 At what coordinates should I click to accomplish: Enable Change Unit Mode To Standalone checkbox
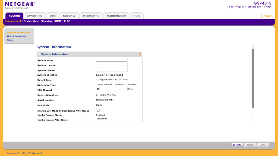pyautogui.click(x=98, y=110)
